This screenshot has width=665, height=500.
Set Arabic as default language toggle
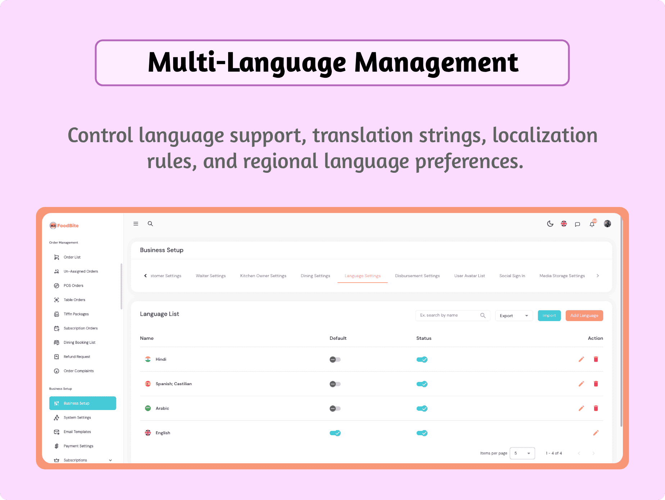(335, 409)
